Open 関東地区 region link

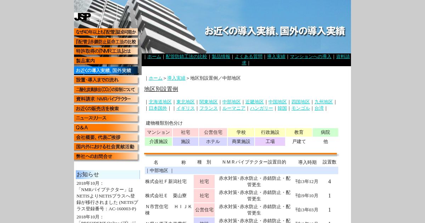(209, 102)
